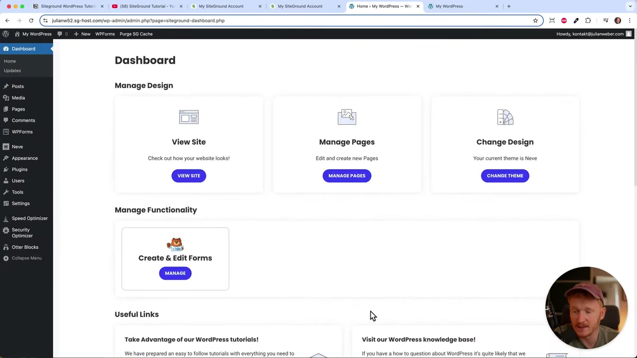The image size is (637, 358).
Task: Open Media via its sidebar icon
Action: (6, 98)
